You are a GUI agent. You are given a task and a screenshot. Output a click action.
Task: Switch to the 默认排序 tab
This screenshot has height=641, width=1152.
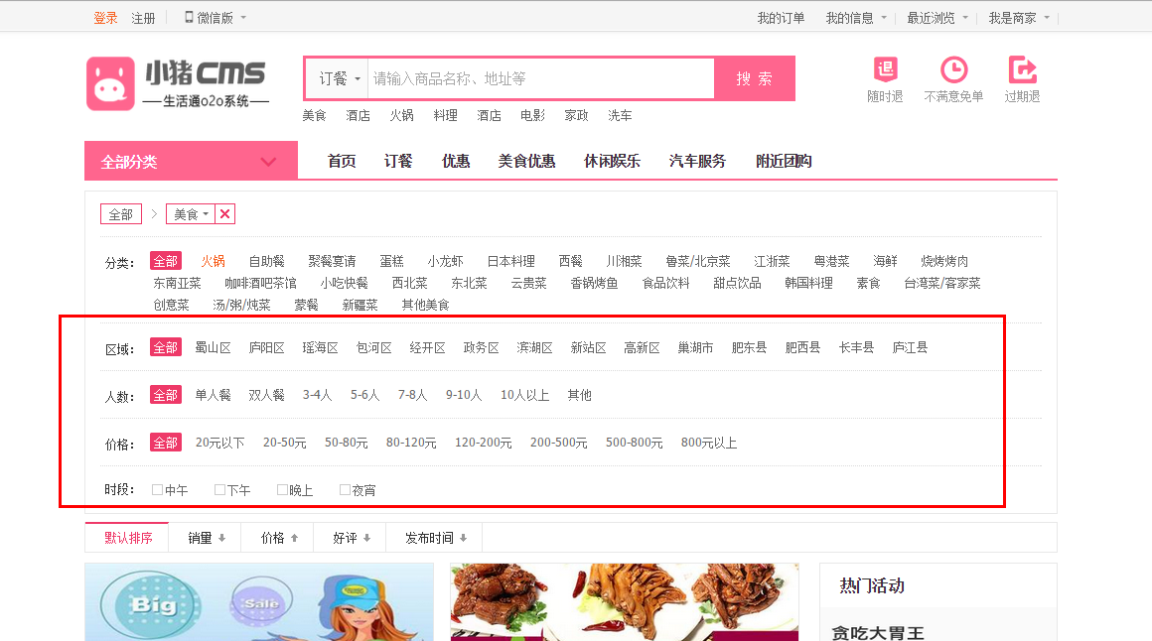pyautogui.click(x=126, y=536)
